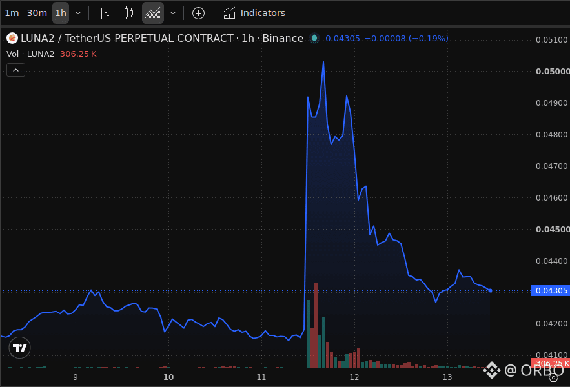Collapse the indicator legend with the chevron button

tap(16, 70)
